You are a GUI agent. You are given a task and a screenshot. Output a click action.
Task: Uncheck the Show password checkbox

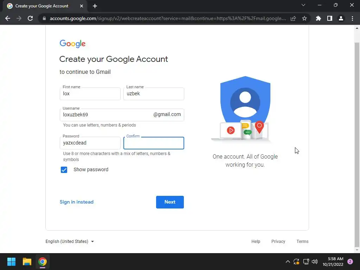click(64, 170)
